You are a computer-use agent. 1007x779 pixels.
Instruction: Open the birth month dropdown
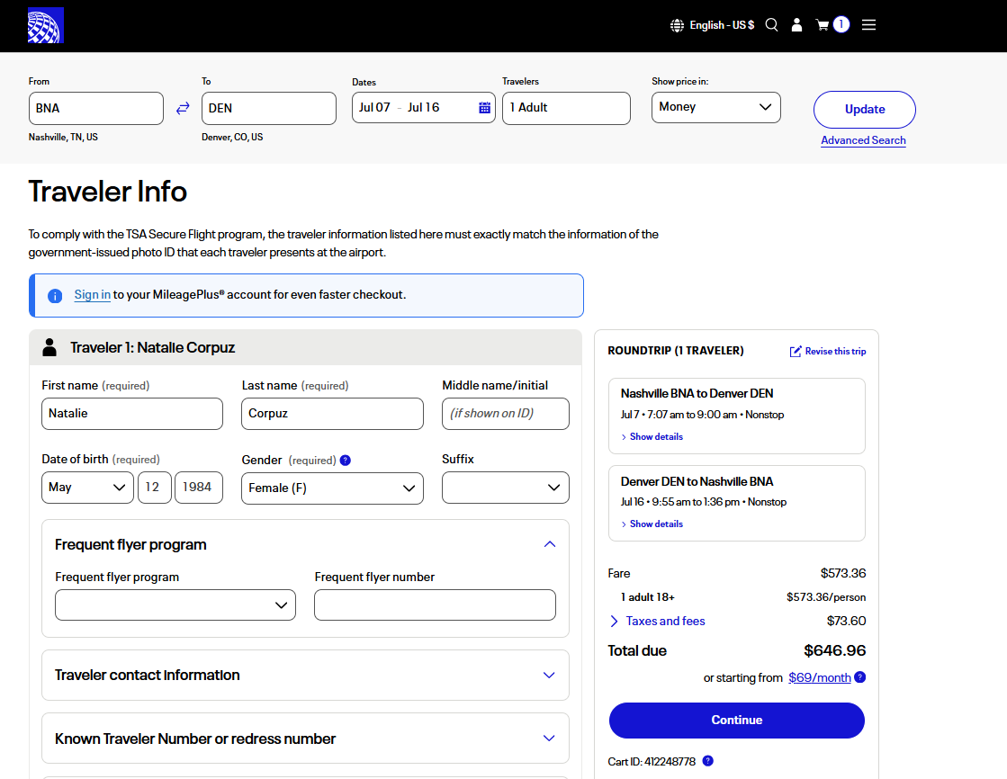point(87,488)
